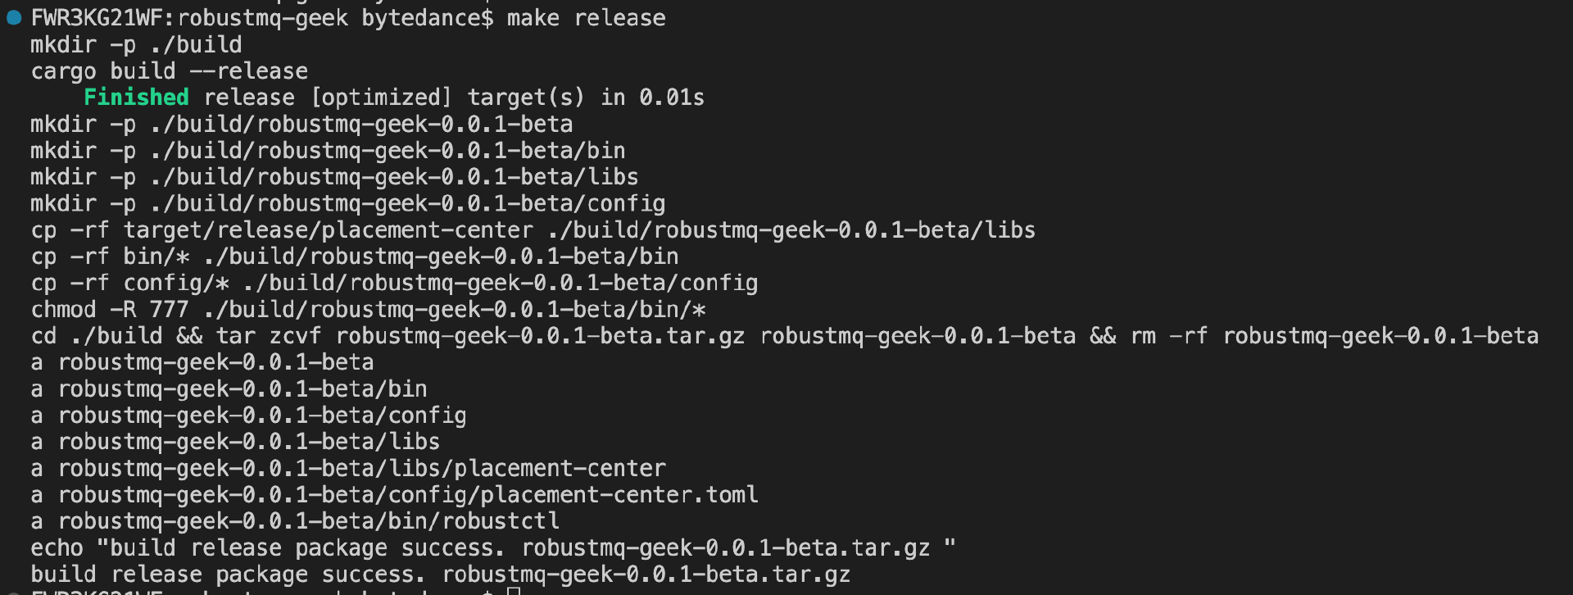Click the 'target(s) in 0.01s' build time text
This screenshot has width=1573, height=595.
[586, 98]
